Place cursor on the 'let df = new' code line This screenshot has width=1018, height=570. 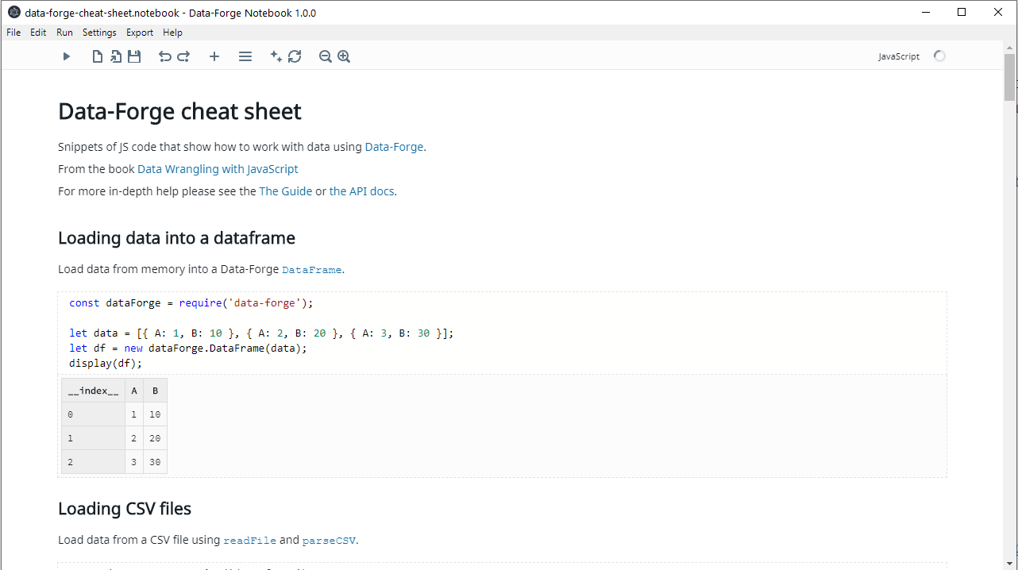[187, 349]
